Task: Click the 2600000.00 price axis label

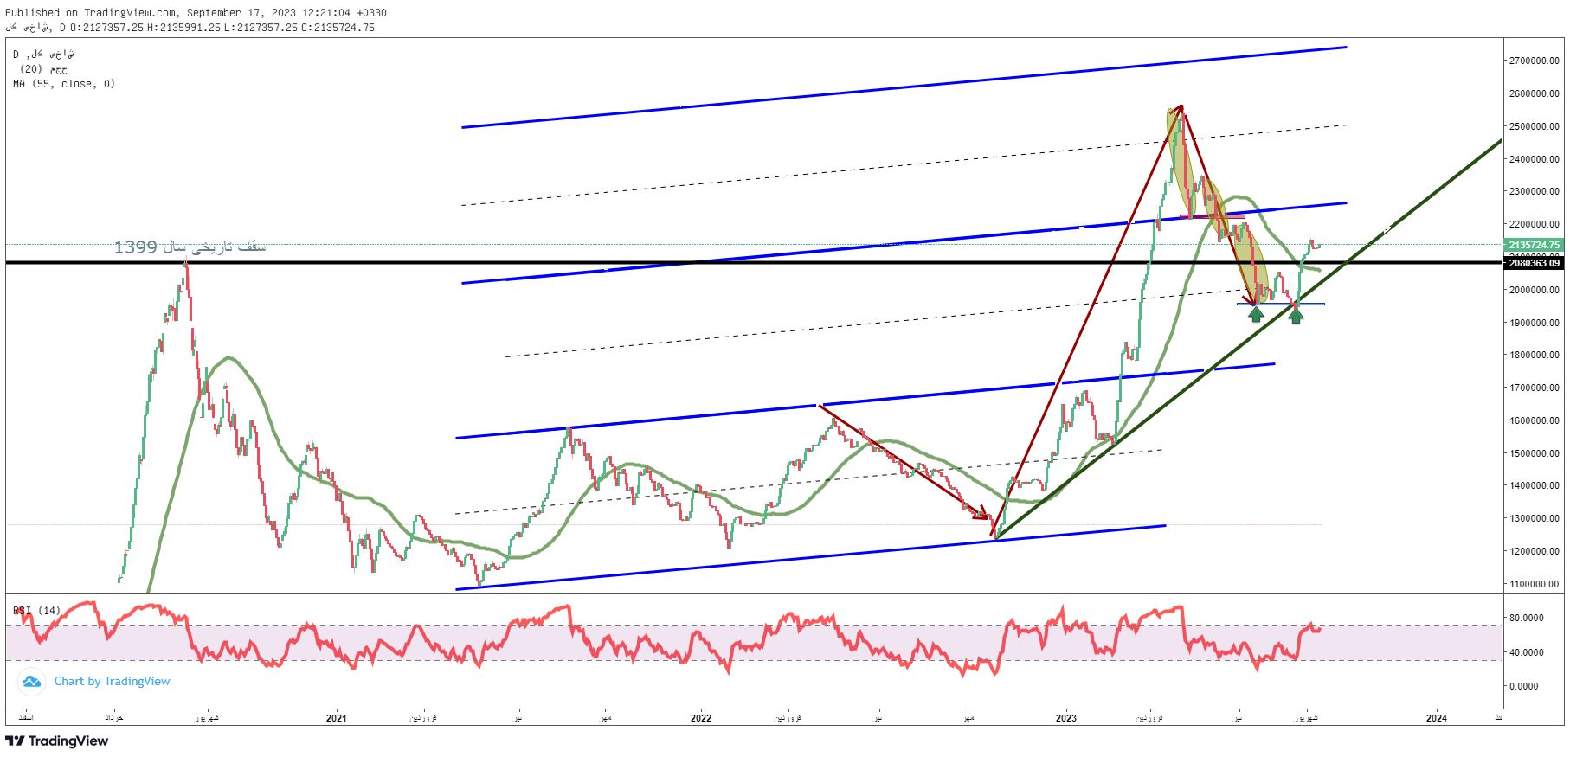Action: [1534, 93]
